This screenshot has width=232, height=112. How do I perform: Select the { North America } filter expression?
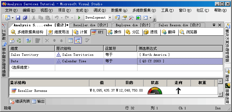(180, 55)
